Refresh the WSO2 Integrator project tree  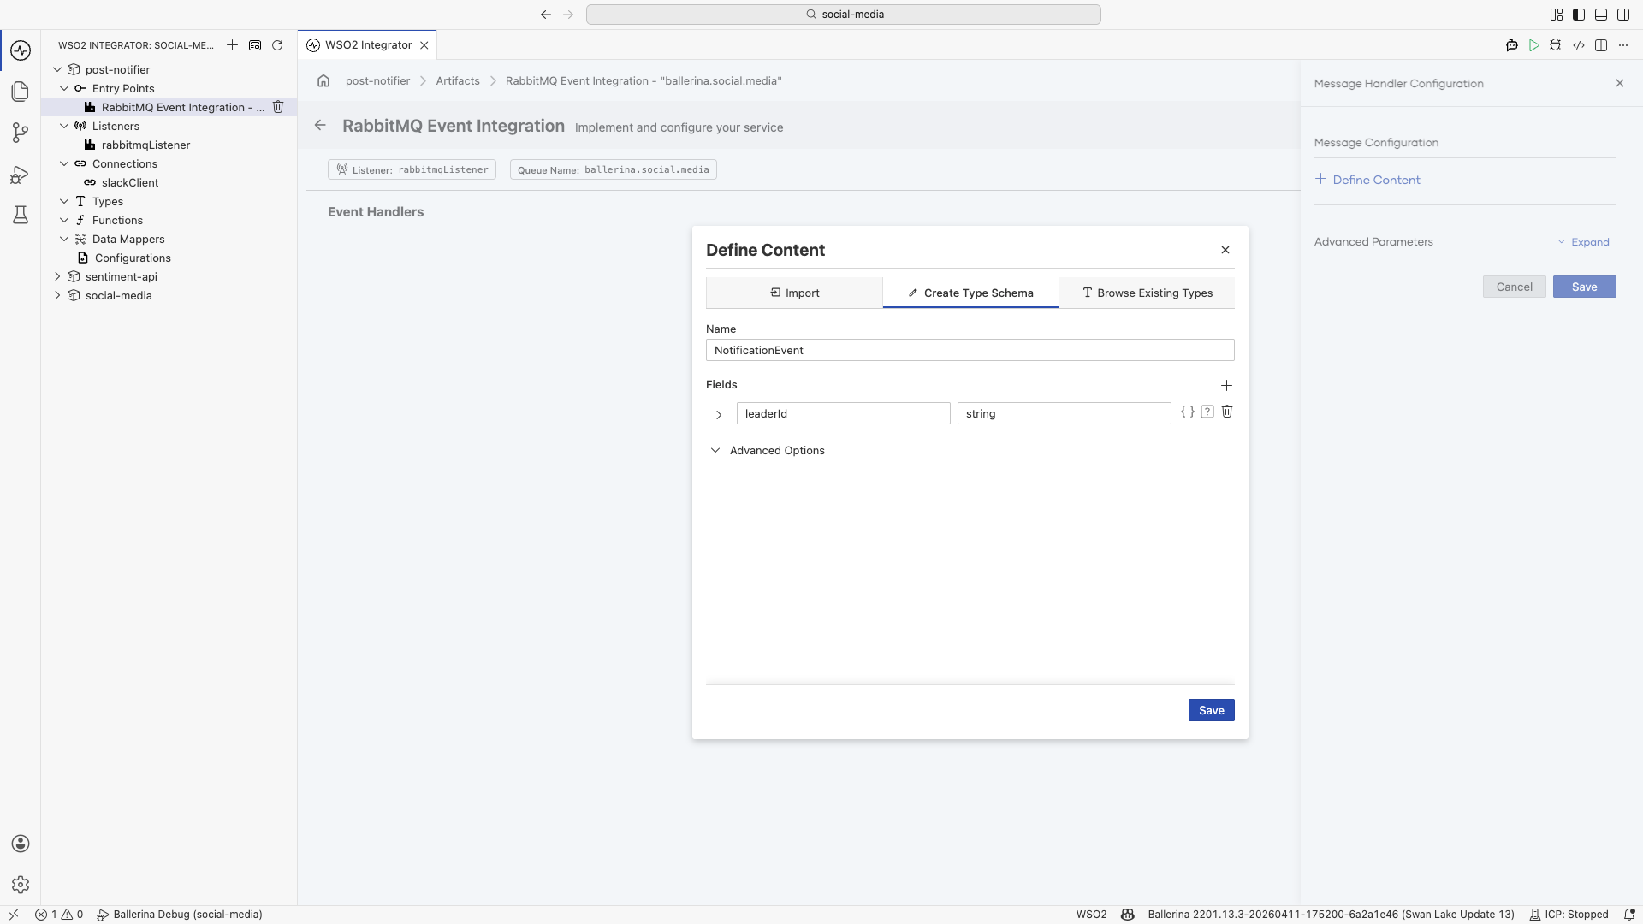277,45
